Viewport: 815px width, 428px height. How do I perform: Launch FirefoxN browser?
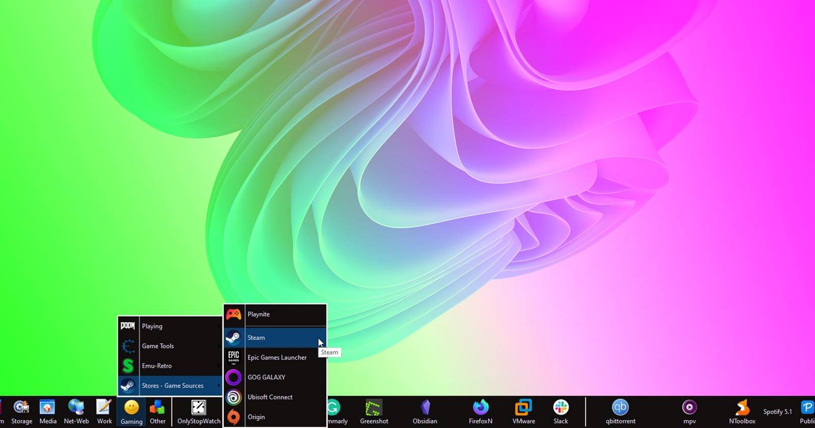click(480, 412)
